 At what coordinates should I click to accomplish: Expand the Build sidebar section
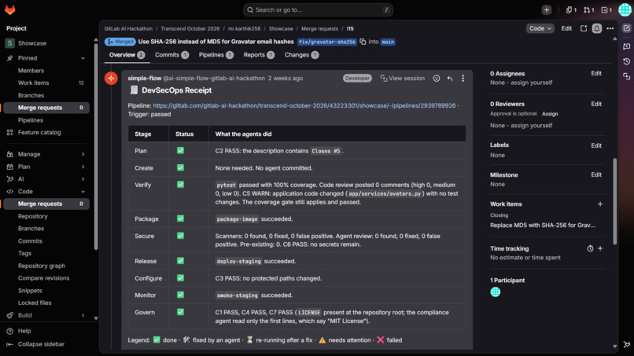pos(83,315)
